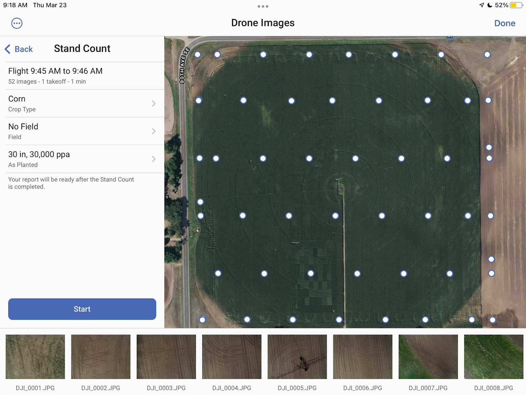The height and width of the screenshot is (395, 526).
Task: Open the DJI_0007.JPG image thumbnail
Action: [428, 357]
